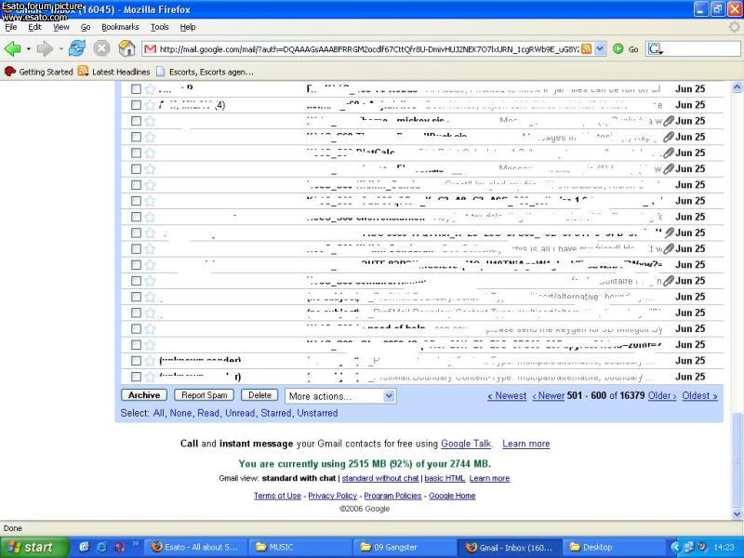Viewport: 744px width, 558px height.
Task: Open the Google Talk link
Action: click(466, 444)
